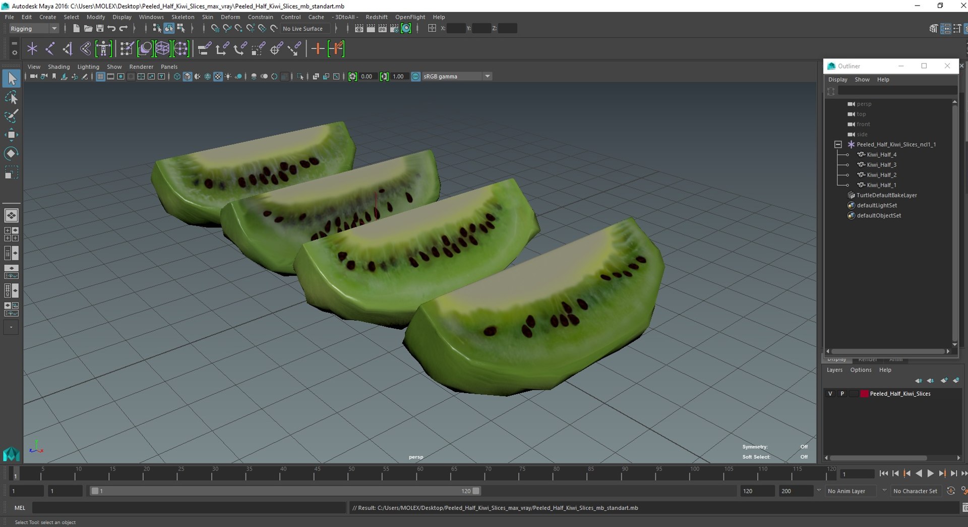Click the IPR render icon
The image size is (968, 527).
click(383, 29)
